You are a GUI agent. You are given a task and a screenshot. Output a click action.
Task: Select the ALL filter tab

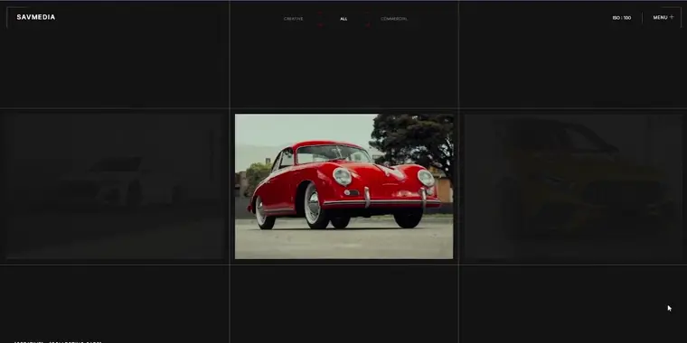[343, 19]
